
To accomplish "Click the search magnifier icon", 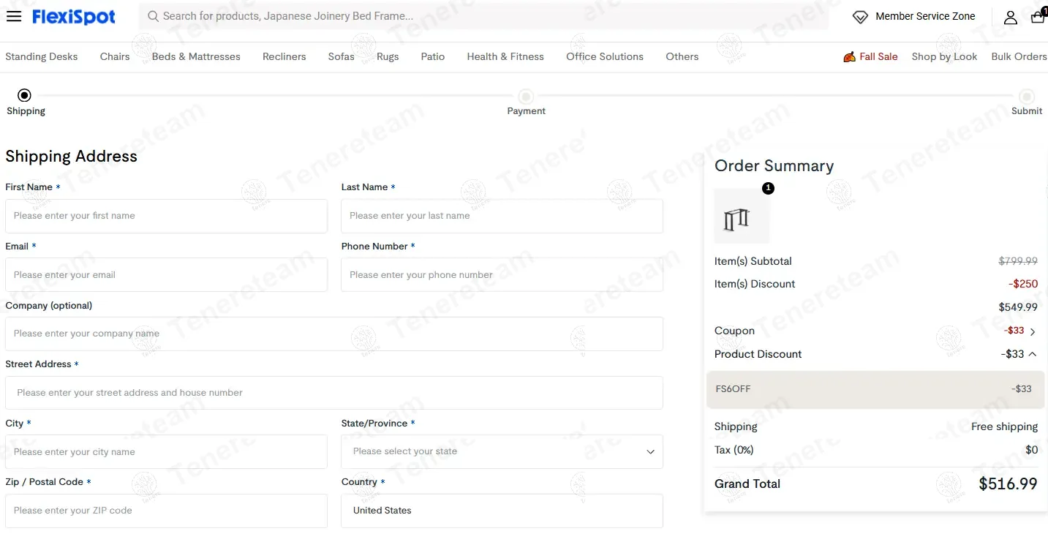I will pos(153,16).
